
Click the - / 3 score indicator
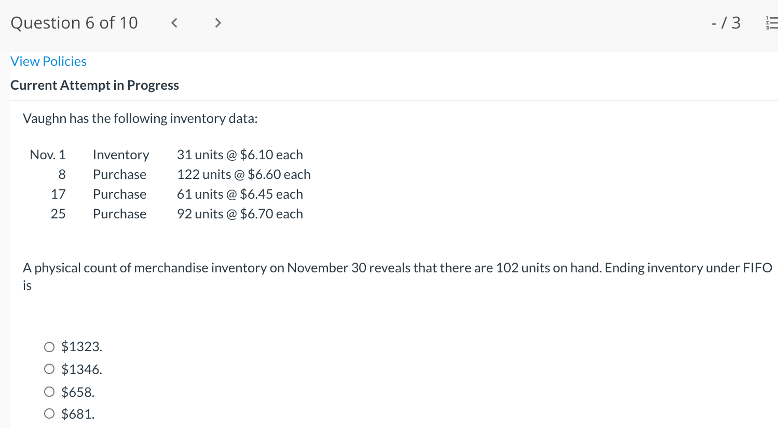(726, 23)
